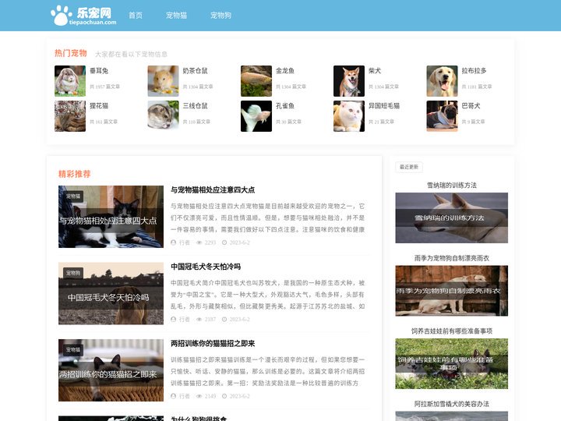Open sidebar link 雪纳瑞的训练方法
The image size is (561, 421).
point(451,185)
